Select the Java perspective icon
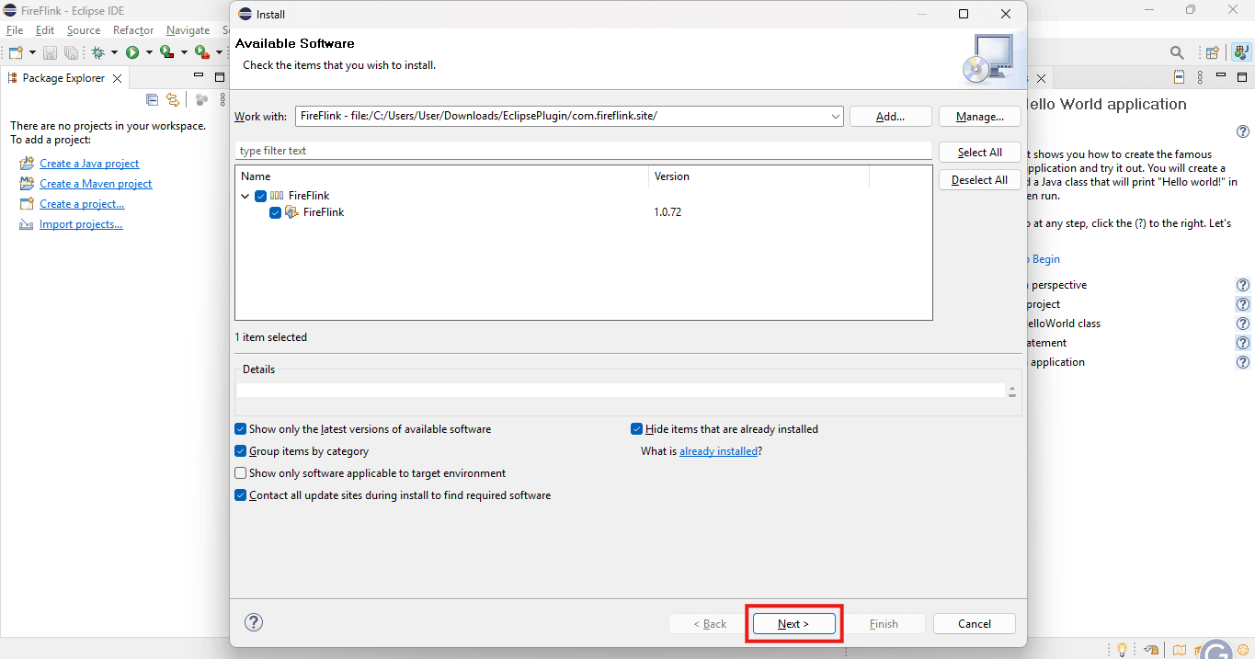The image size is (1255, 659). click(1240, 52)
